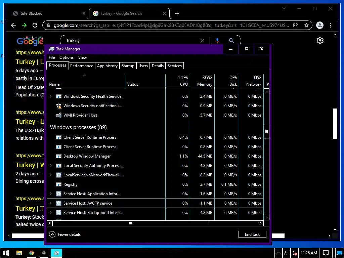The image size is (344, 258).
Task: Open the notification center icon
Action: (326, 253)
